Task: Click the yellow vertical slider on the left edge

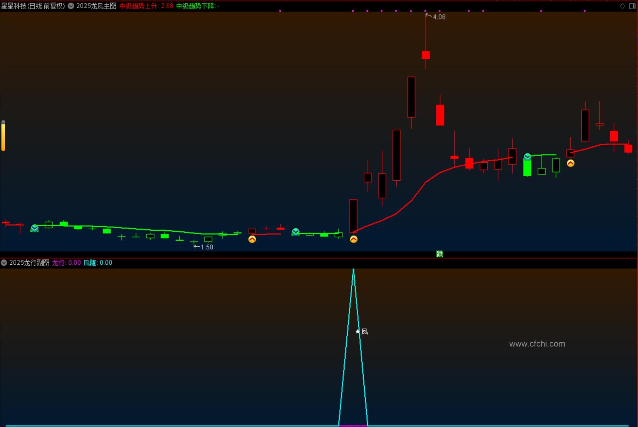Action: coord(3,136)
